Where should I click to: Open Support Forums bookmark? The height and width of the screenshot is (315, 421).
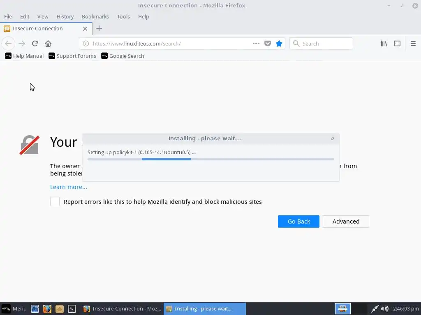click(x=72, y=56)
